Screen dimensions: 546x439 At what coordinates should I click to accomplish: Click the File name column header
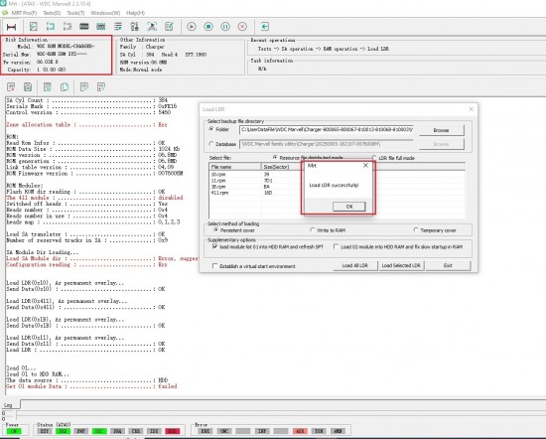point(235,167)
